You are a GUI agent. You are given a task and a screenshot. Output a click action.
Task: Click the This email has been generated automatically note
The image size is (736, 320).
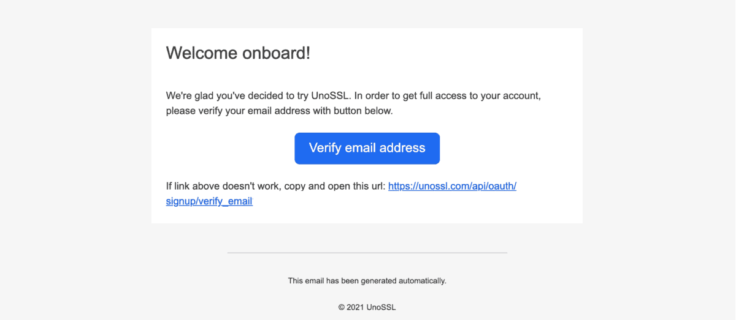(367, 281)
